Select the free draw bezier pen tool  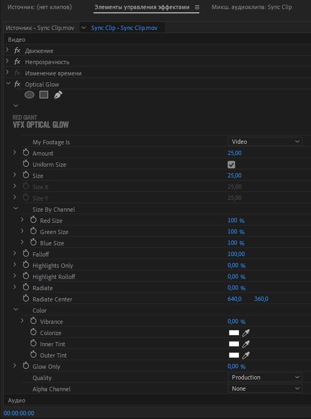point(58,95)
